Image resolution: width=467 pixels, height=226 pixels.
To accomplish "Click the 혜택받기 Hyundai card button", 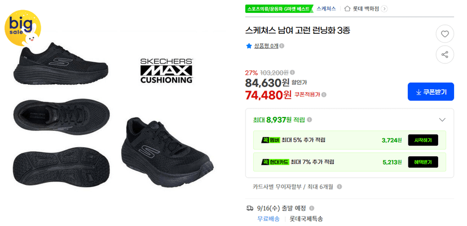I will 423,162.
